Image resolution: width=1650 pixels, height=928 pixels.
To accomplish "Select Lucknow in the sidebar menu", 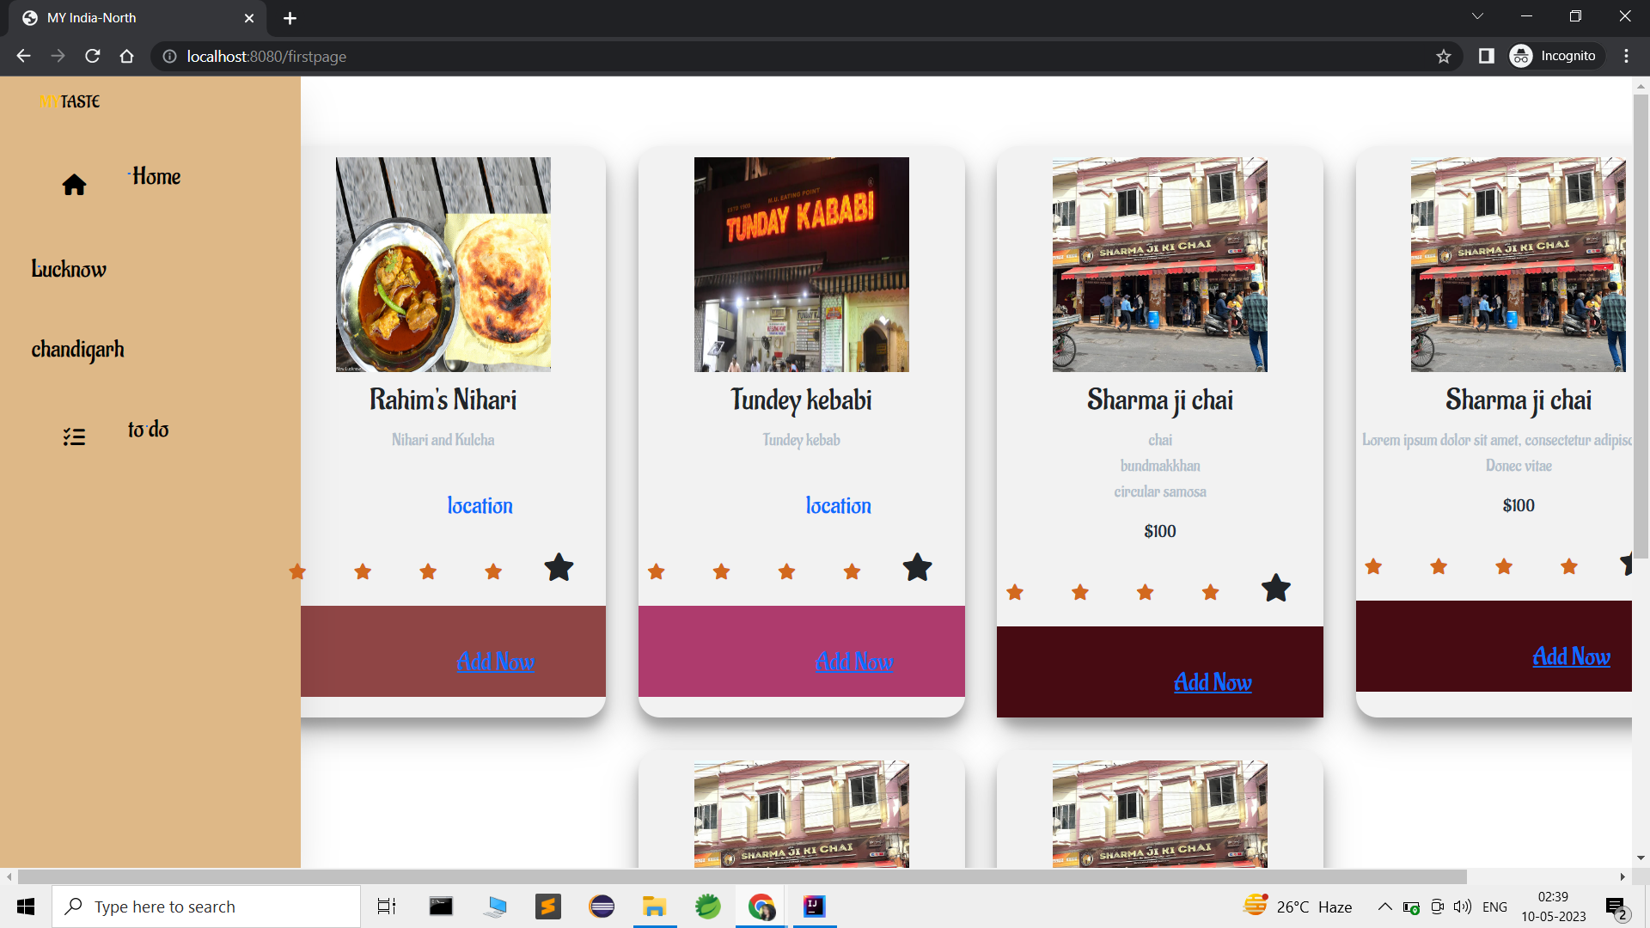I will (x=69, y=269).
